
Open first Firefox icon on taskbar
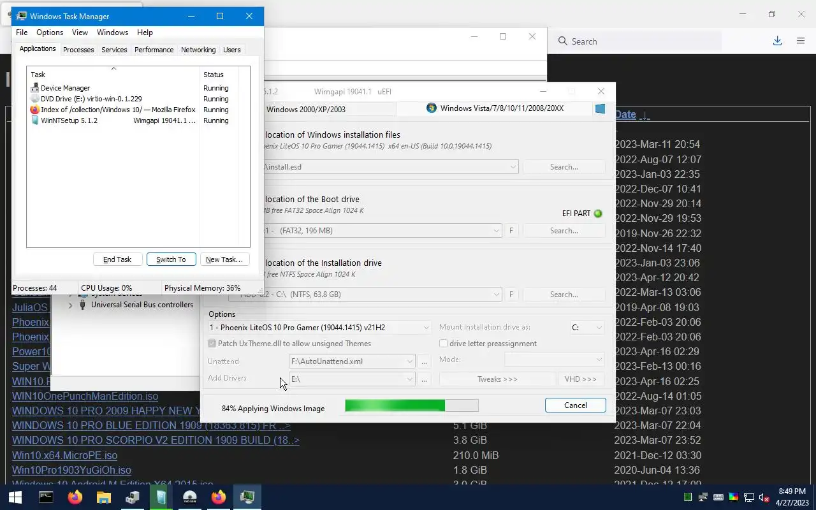(75, 497)
